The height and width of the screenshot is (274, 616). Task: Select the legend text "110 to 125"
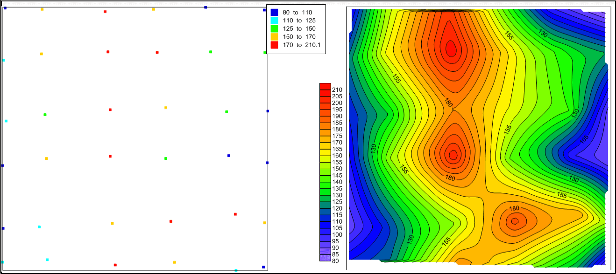(299, 21)
